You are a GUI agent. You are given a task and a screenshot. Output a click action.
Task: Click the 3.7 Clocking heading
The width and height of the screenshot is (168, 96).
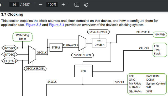(x=12, y=14)
